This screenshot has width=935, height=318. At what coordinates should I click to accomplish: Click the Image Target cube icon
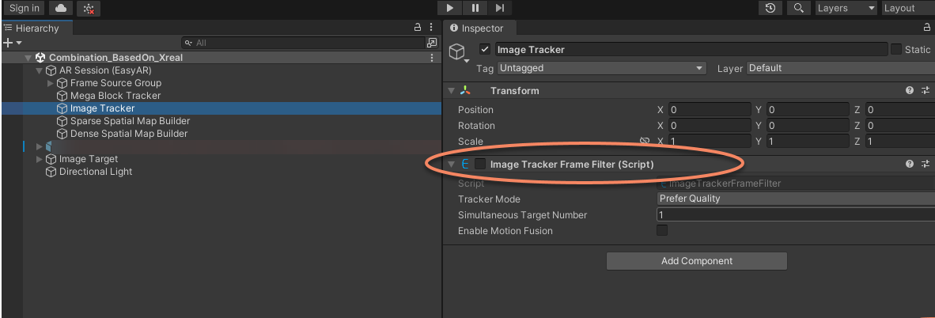(x=51, y=159)
